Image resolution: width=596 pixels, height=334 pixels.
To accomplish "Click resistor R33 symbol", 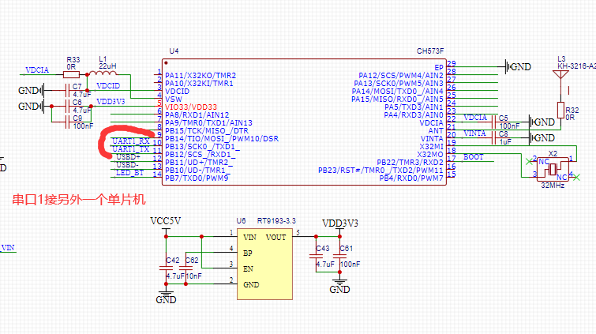I will tap(71, 71).
